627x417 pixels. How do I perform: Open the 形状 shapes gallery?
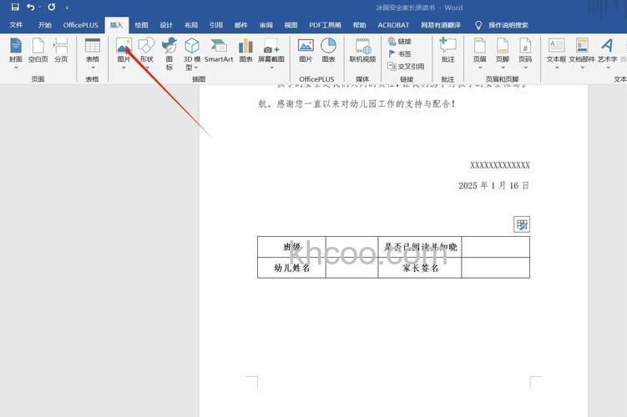coord(147,53)
